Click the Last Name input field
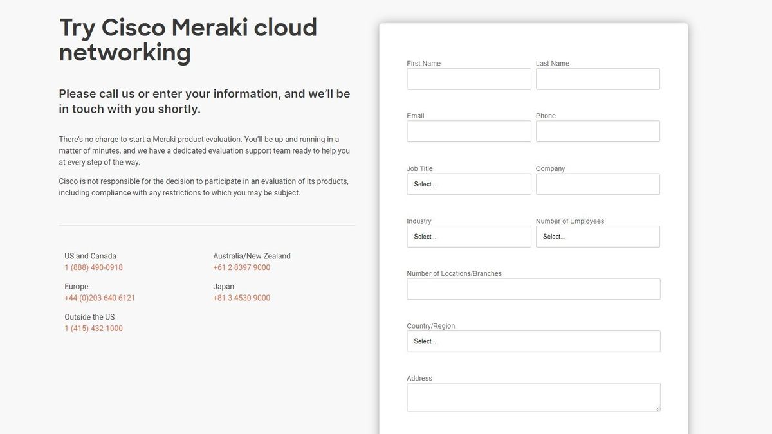 coord(598,78)
